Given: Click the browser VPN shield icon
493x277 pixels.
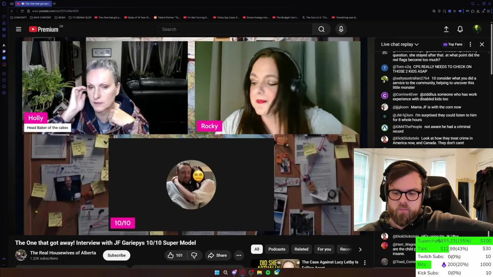Looking at the screenshot, I should click(x=449, y=11).
